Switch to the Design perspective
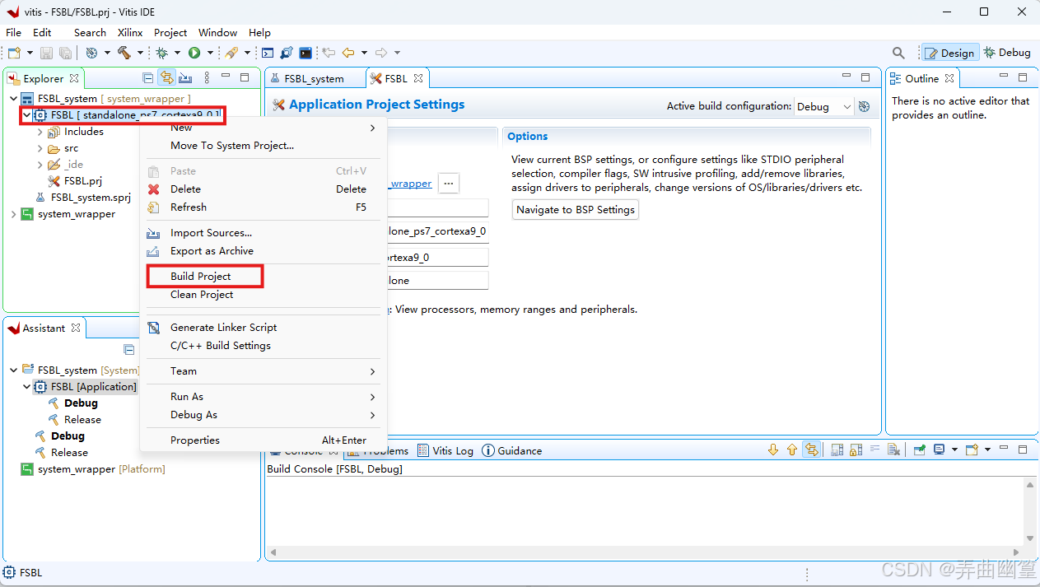This screenshot has width=1040, height=587. click(950, 53)
